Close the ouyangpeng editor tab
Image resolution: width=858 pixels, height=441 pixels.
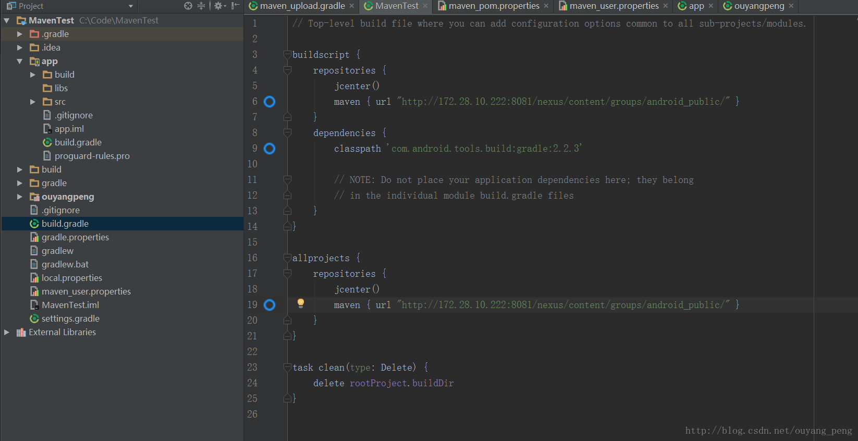791,6
